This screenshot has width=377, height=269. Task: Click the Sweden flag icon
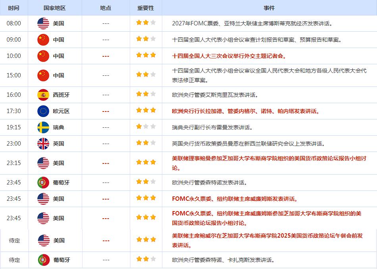pos(43,127)
